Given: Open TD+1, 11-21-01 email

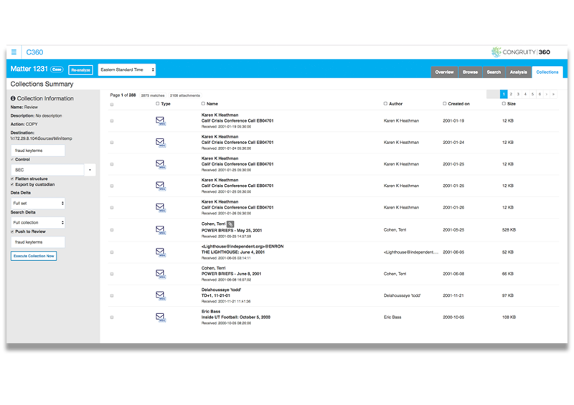Looking at the screenshot, I should point(216,295).
